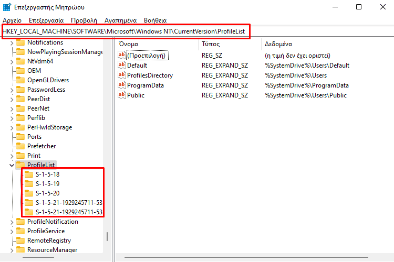Click the Registry Editor app icon in title bar
The height and width of the screenshot is (262, 394).
point(7,7)
